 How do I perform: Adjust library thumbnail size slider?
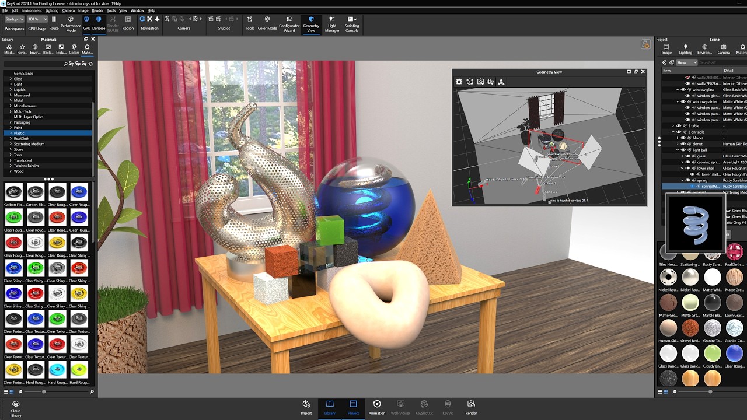pos(44,392)
